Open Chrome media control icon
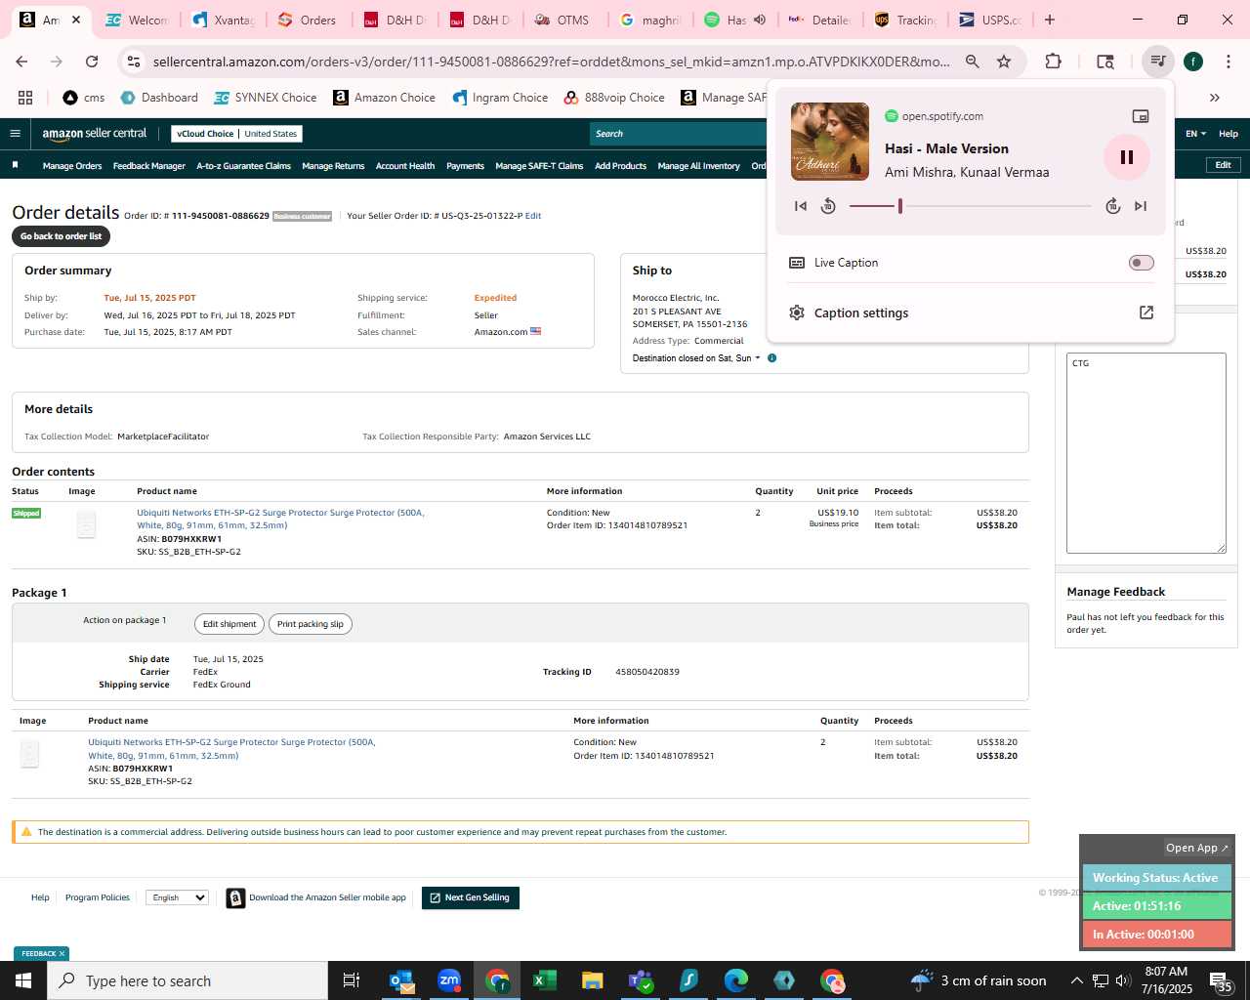The image size is (1250, 1000). (1158, 62)
